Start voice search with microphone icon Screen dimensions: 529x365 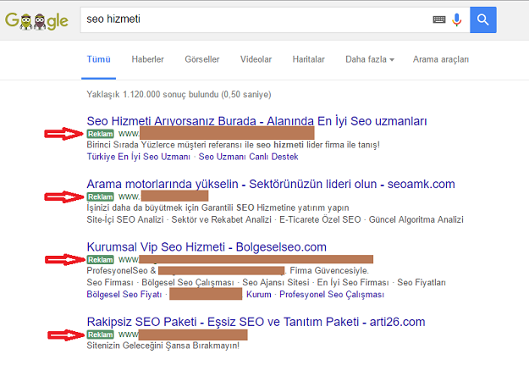457,20
